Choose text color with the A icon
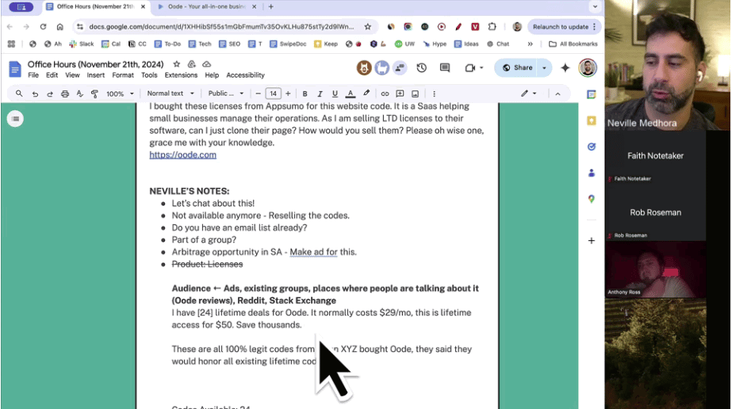 (350, 94)
